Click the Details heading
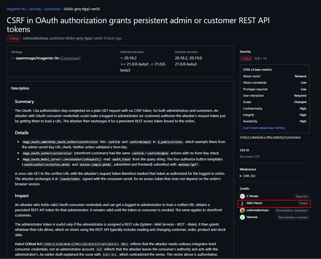The height and width of the screenshot is (259, 321). 22,133
